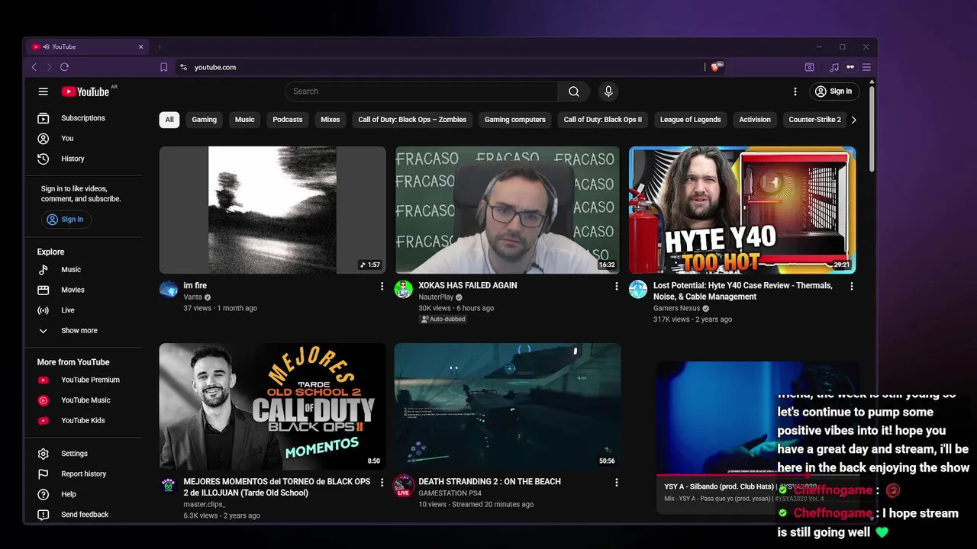Image resolution: width=977 pixels, height=549 pixels.
Task: Click the top-right Sign in button
Action: 834,91
